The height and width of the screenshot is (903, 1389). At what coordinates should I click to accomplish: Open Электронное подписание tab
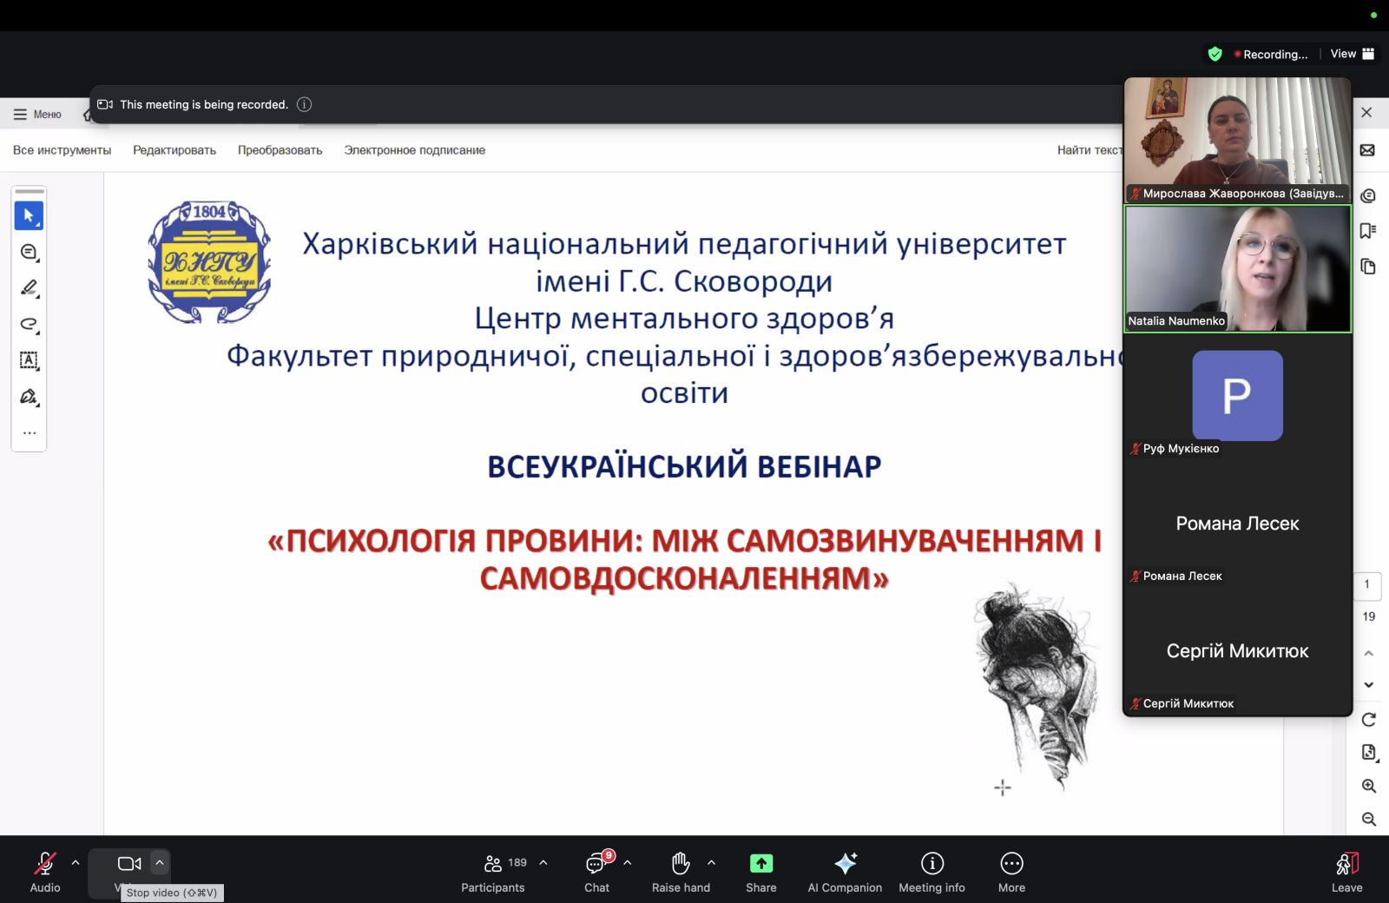(x=415, y=150)
